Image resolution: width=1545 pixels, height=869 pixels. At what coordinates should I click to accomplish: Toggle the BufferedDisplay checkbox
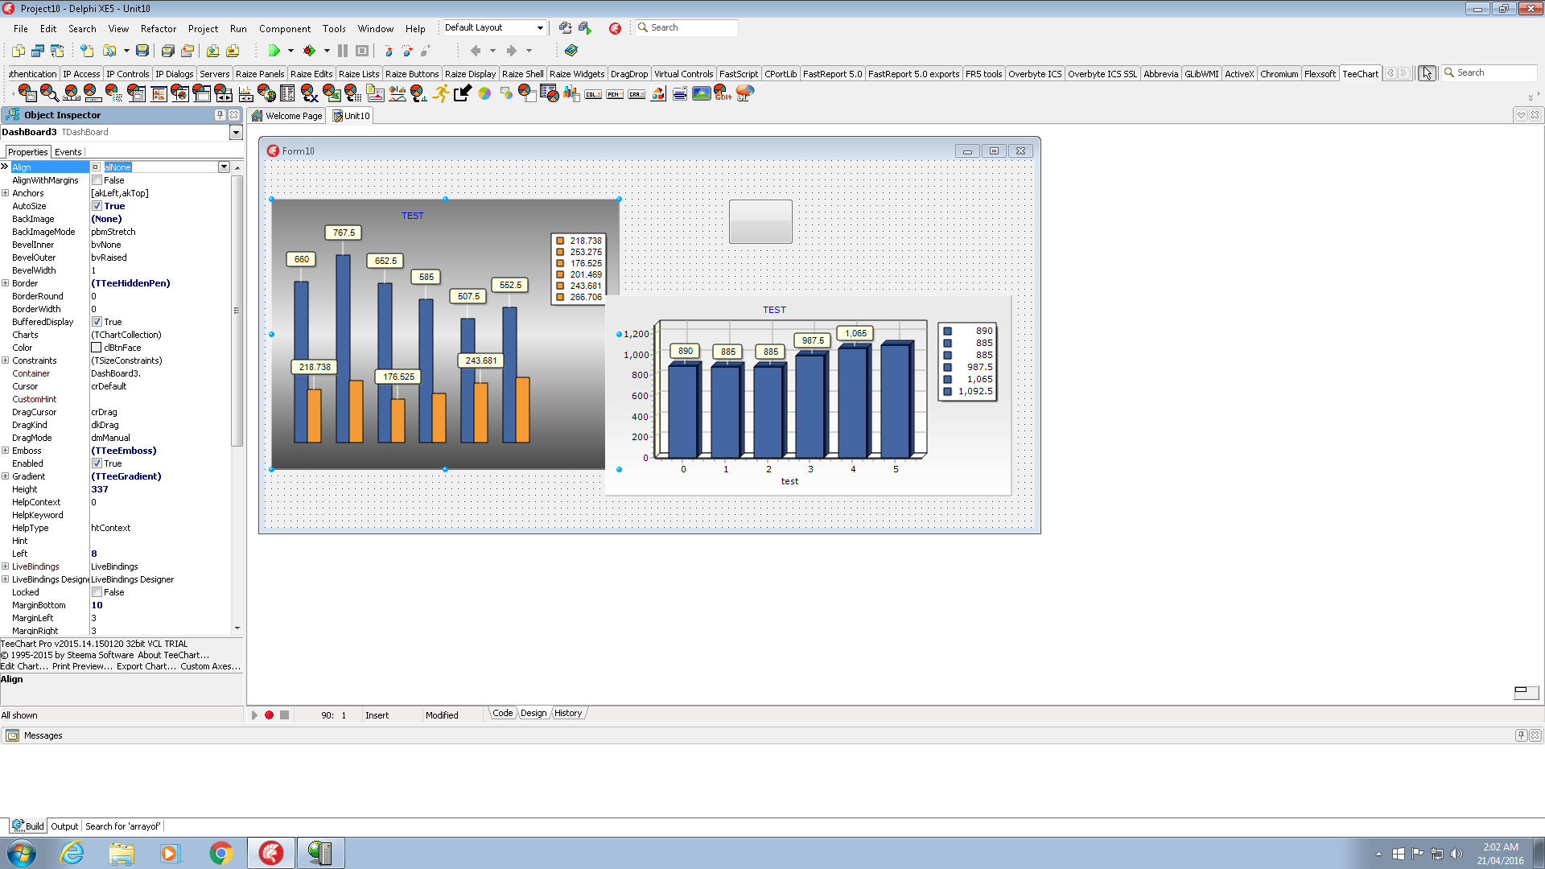pos(97,322)
